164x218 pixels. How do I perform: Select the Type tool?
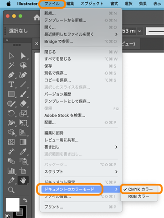(11, 85)
